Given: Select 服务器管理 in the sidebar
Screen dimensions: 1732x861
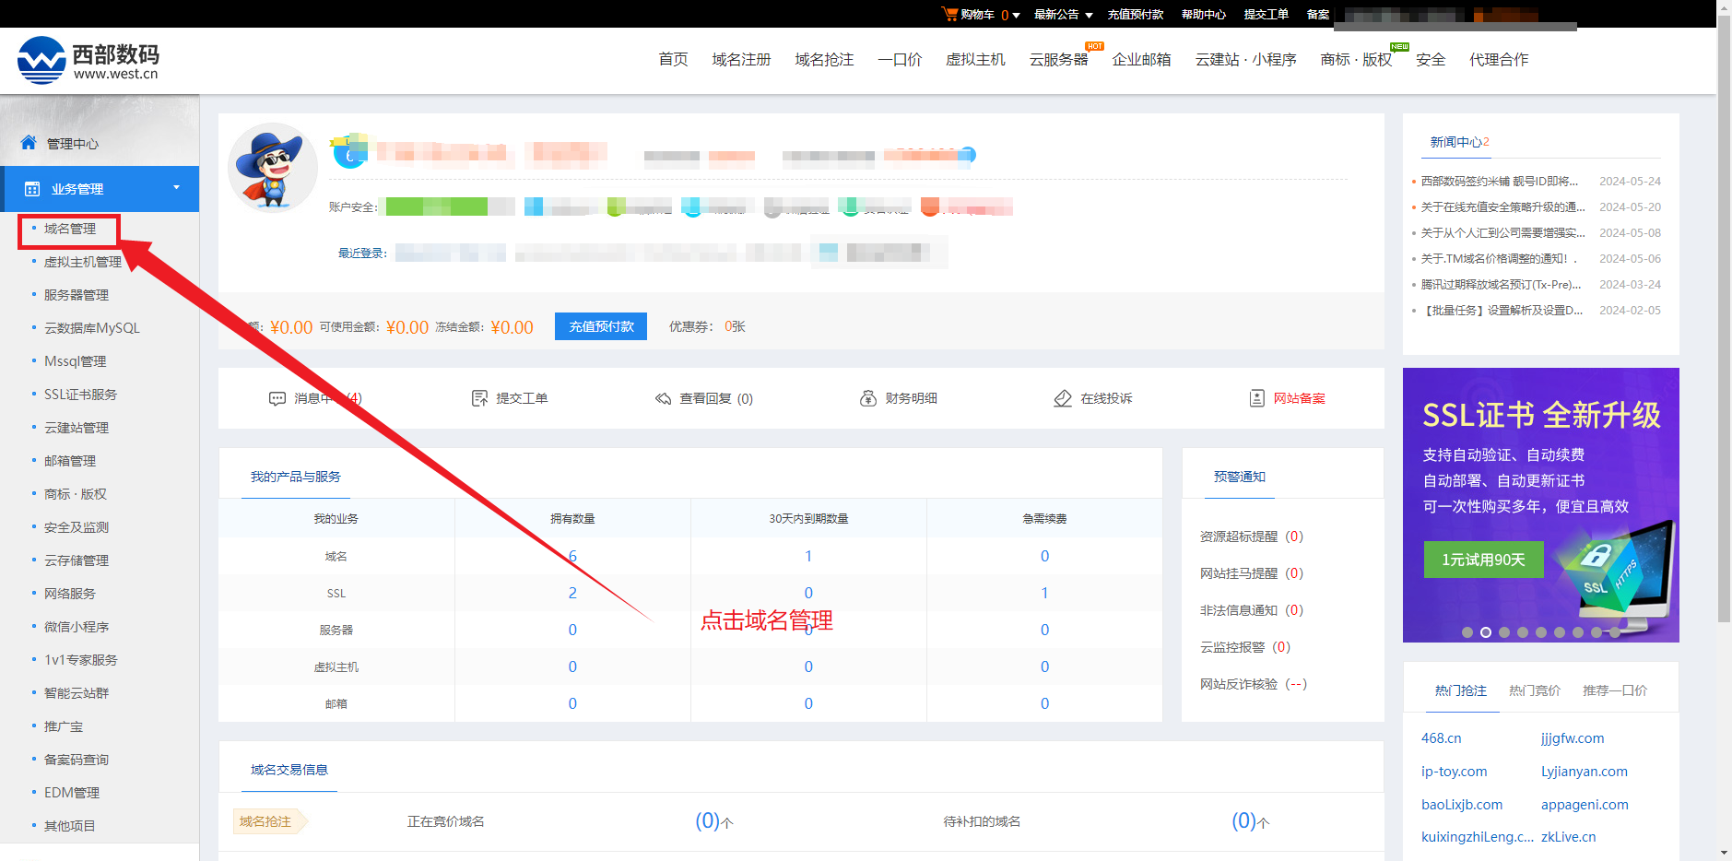Looking at the screenshot, I should coord(77,295).
